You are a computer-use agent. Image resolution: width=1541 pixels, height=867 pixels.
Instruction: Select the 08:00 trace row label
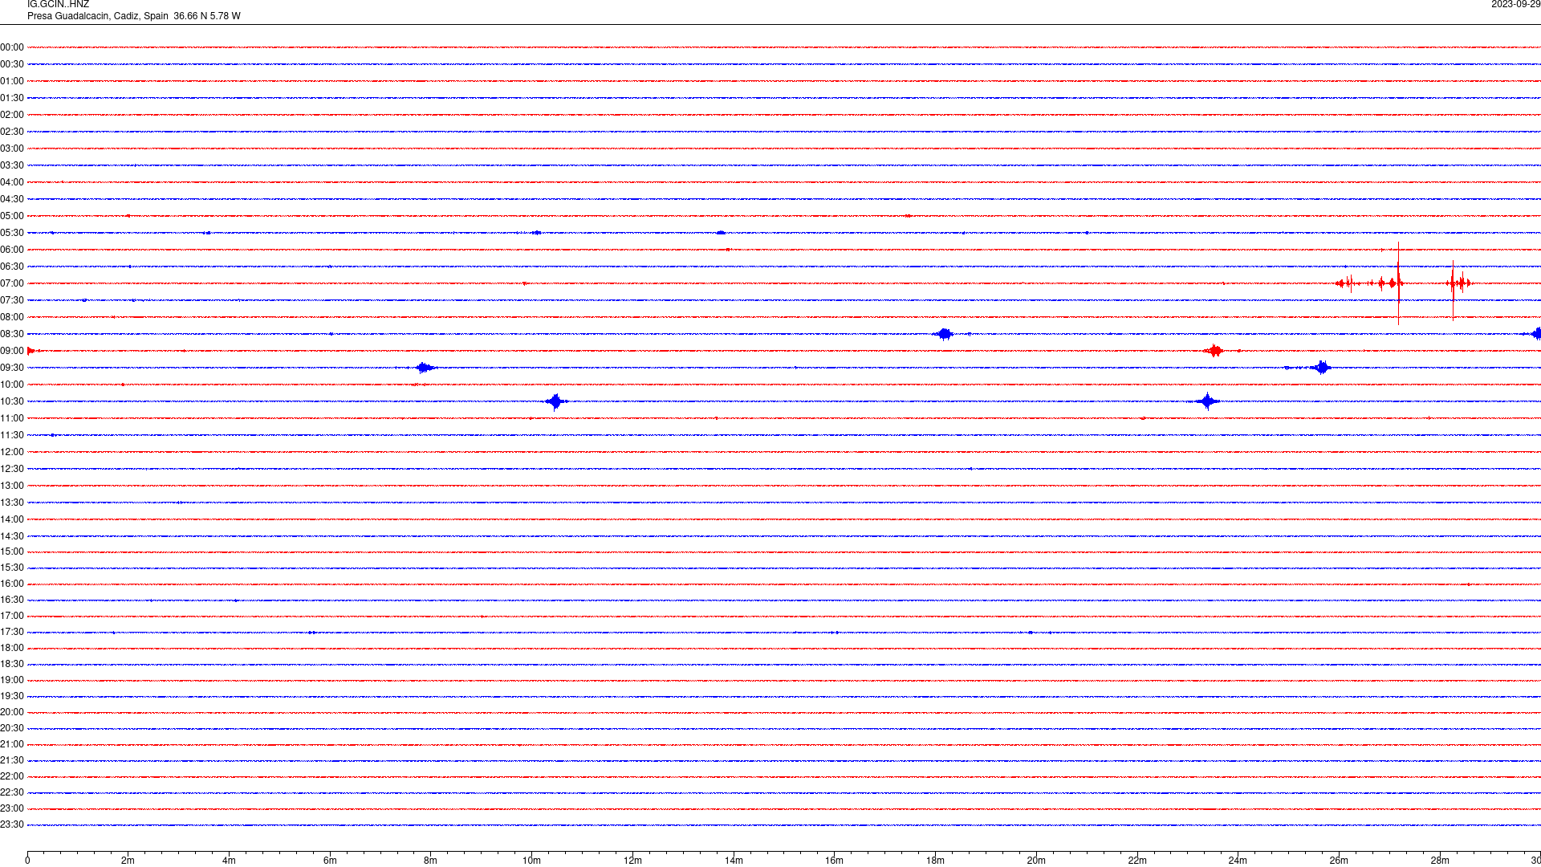pyautogui.click(x=12, y=317)
